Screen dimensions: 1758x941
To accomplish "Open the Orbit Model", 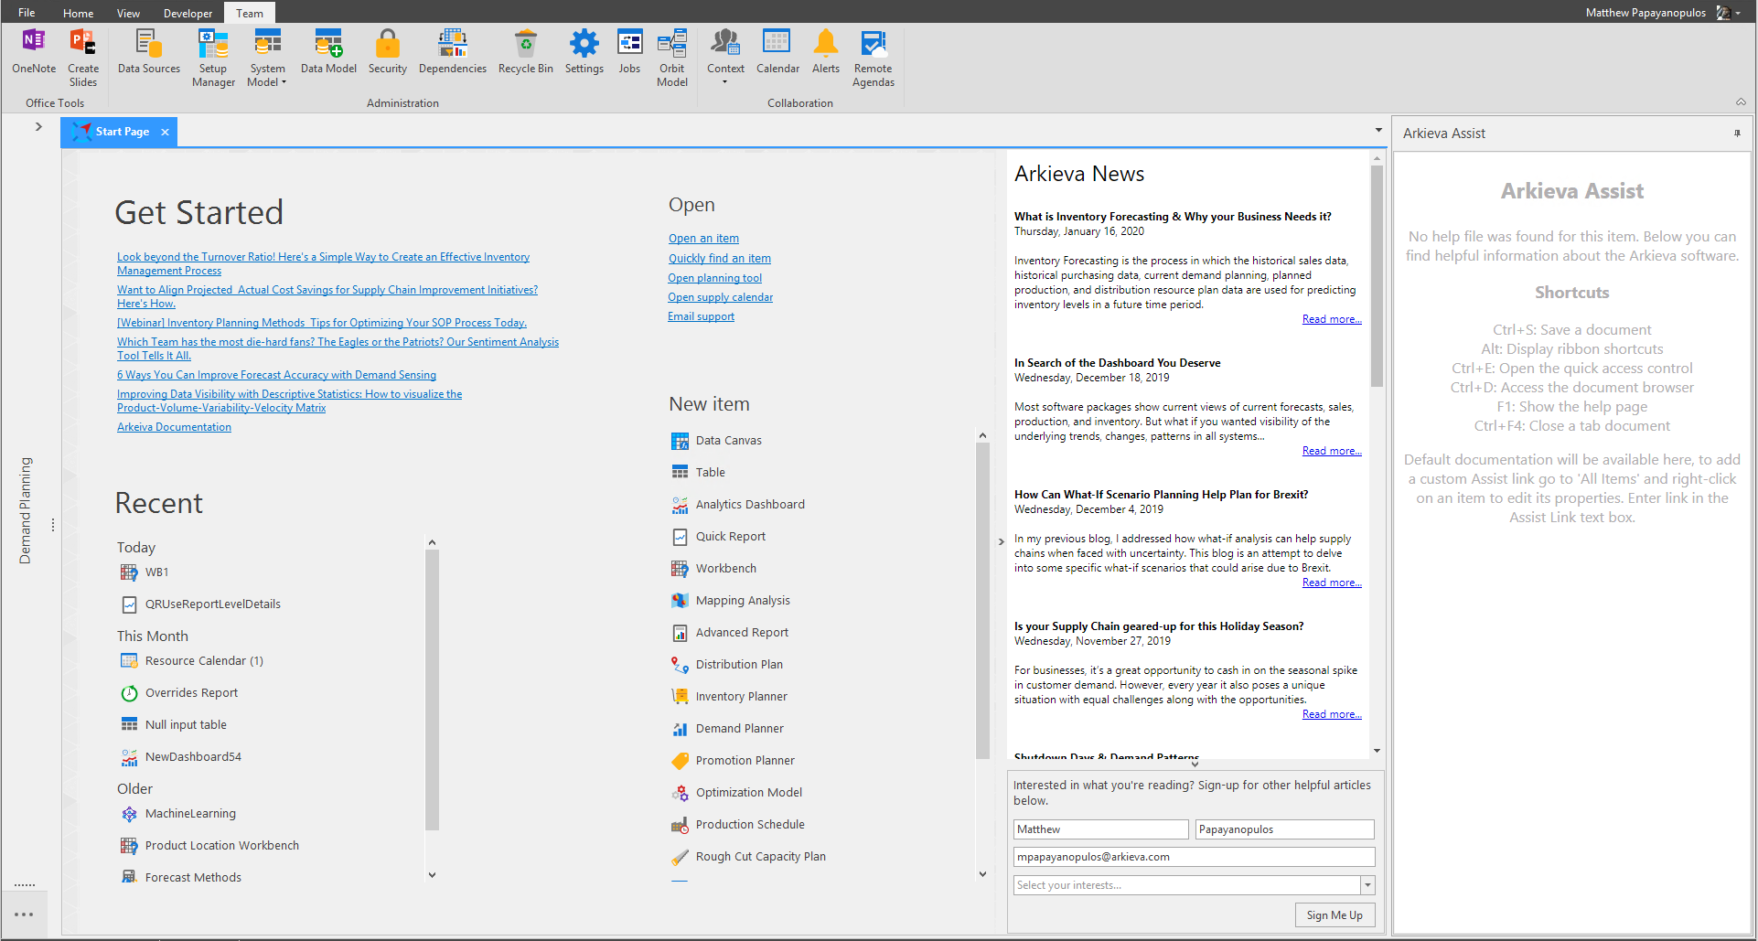I will tap(672, 57).
